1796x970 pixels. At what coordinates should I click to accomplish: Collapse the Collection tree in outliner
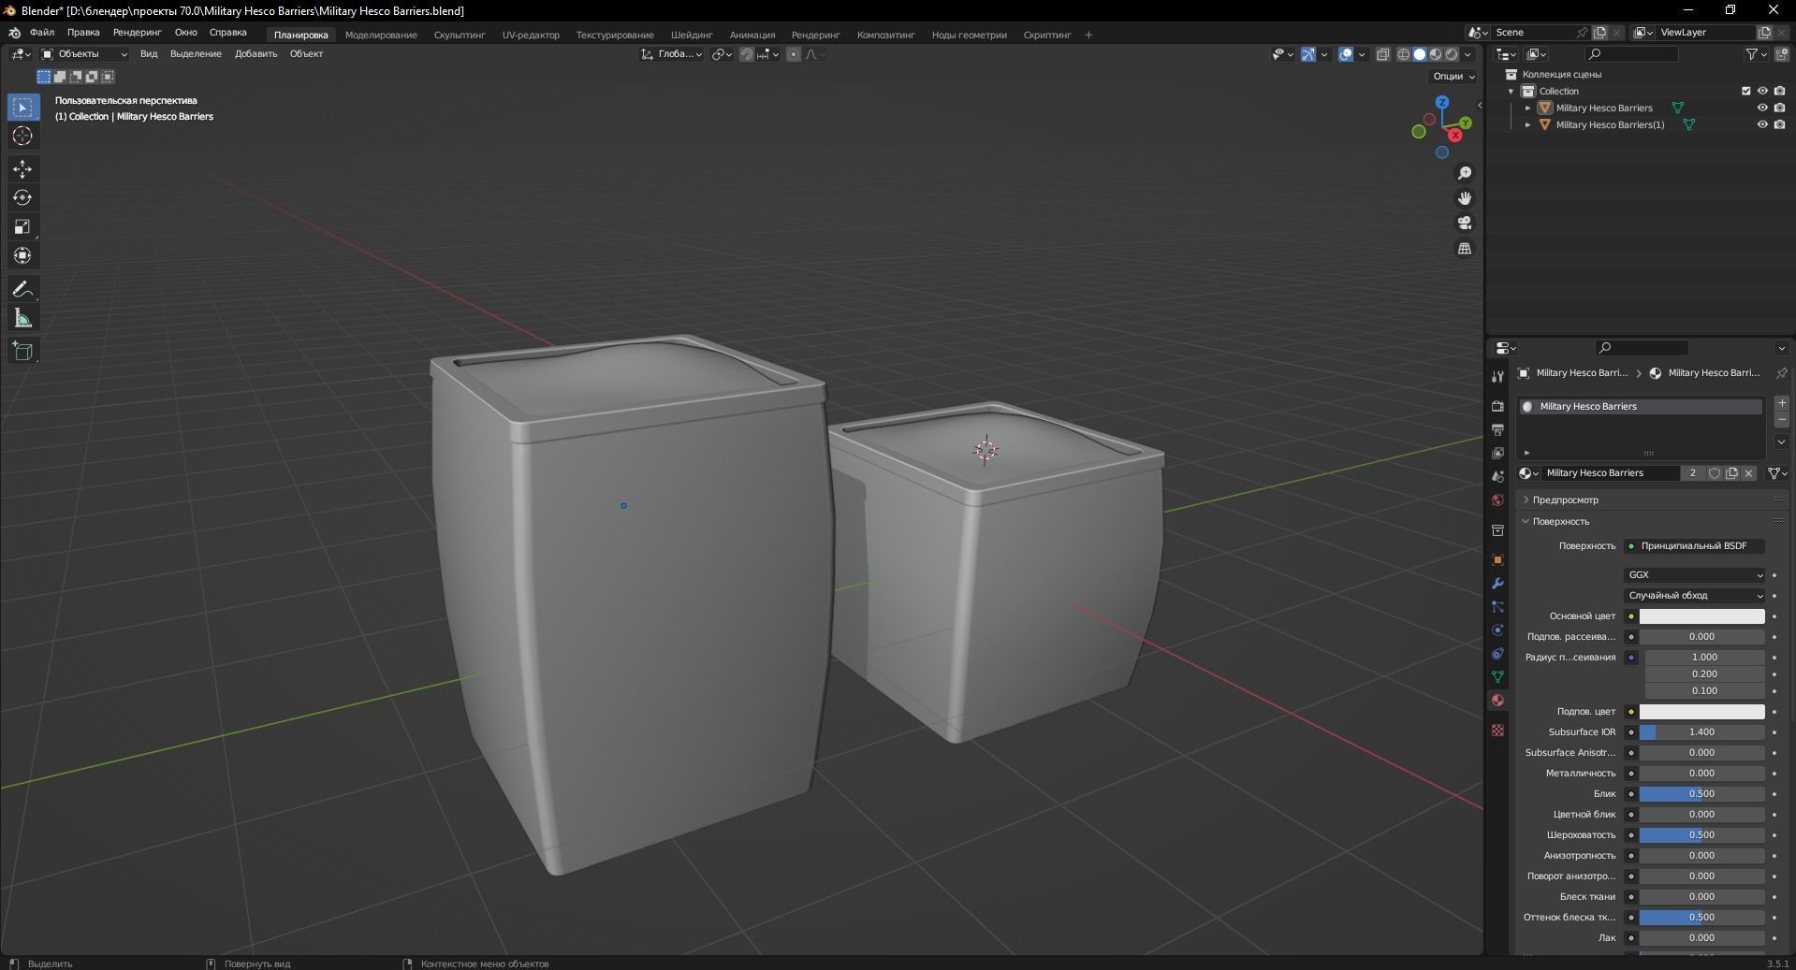coord(1511,91)
